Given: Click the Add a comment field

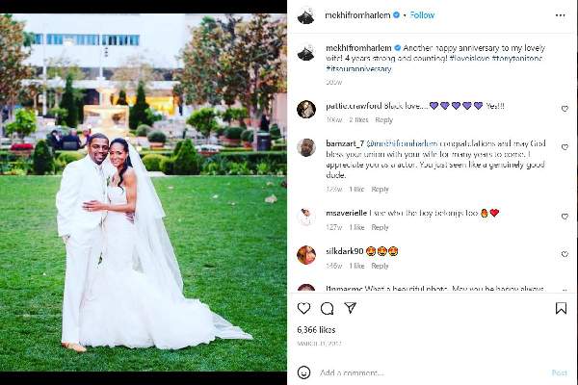Looking at the screenshot, I should (432, 372).
